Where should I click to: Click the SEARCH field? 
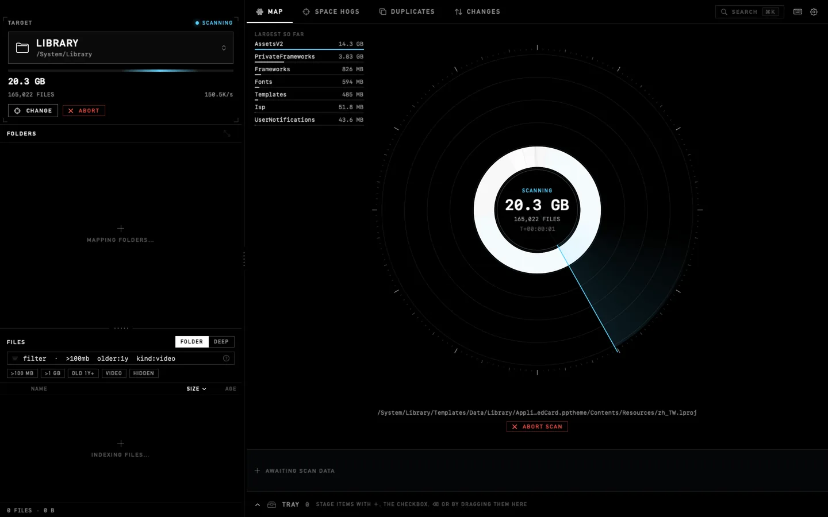pyautogui.click(x=750, y=11)
